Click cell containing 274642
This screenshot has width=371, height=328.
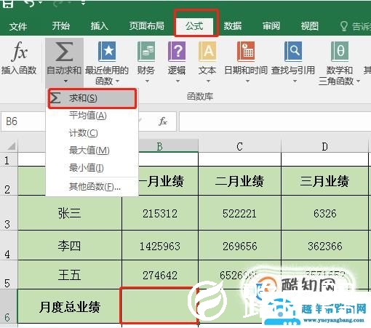160,275
